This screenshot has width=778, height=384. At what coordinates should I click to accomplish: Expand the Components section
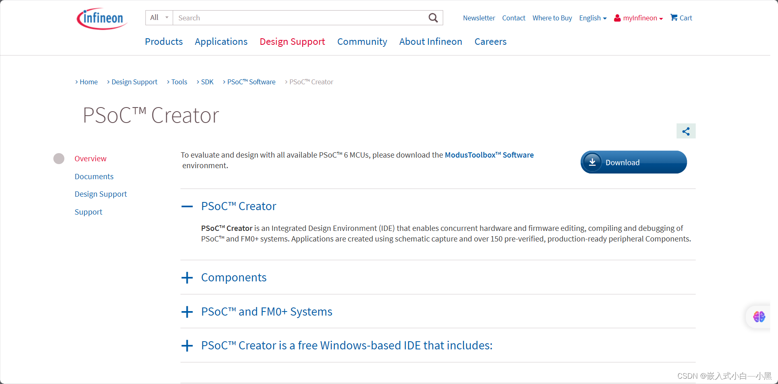[187, 278]
